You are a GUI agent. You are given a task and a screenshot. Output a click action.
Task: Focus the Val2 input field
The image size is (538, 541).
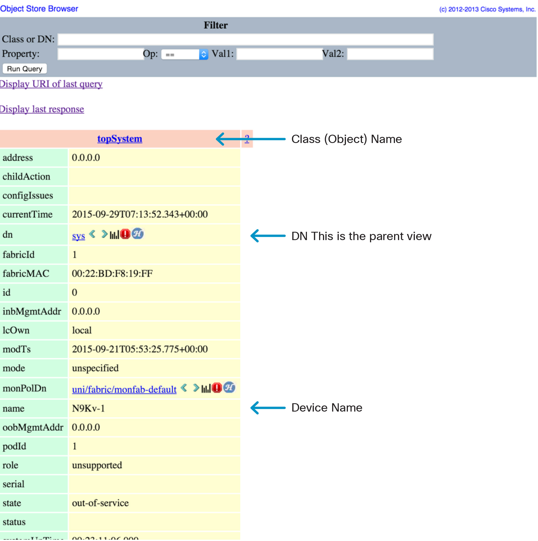tap(390, 54)
